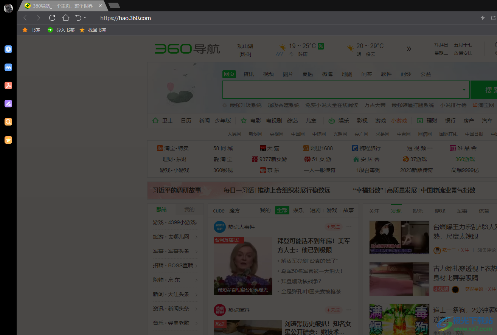Open the yellow star favorites sidebar icon
Screen dimensions: 497x335
coord(8,140)
